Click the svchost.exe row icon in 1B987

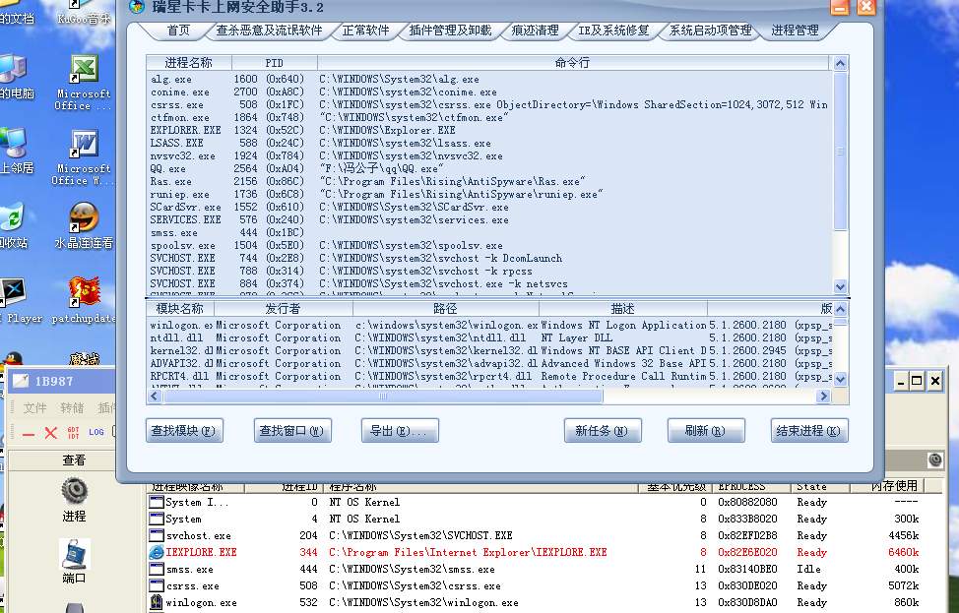click(157, 536)
